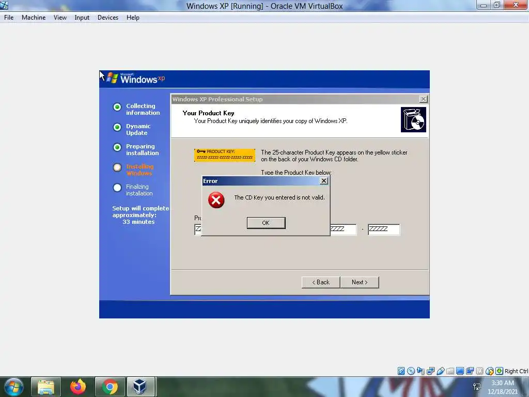Open the View menu

point(60,18)
